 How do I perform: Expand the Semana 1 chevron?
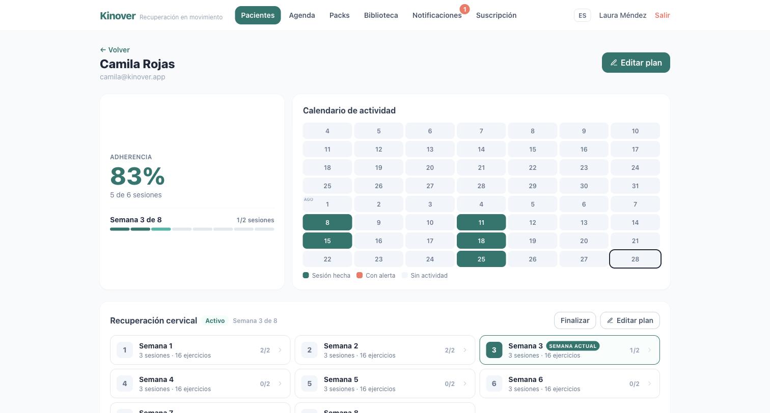(x=280, y=350)
